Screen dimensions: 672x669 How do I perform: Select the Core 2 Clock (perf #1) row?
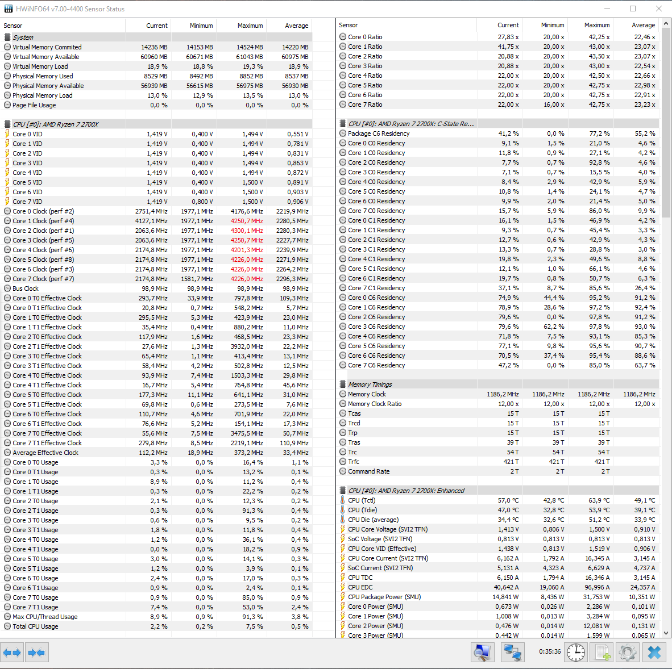(x=156, y=230)
